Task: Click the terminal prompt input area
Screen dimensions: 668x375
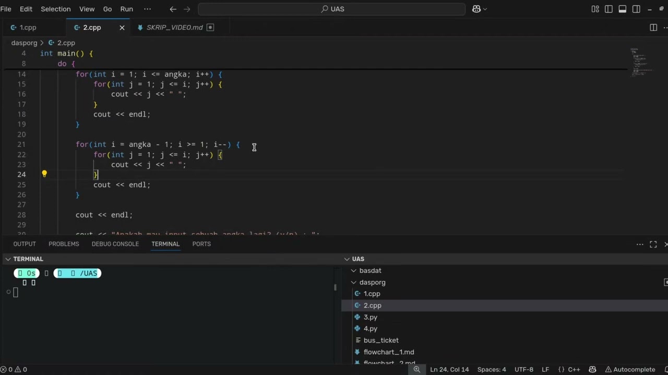Action: (16, 293)
